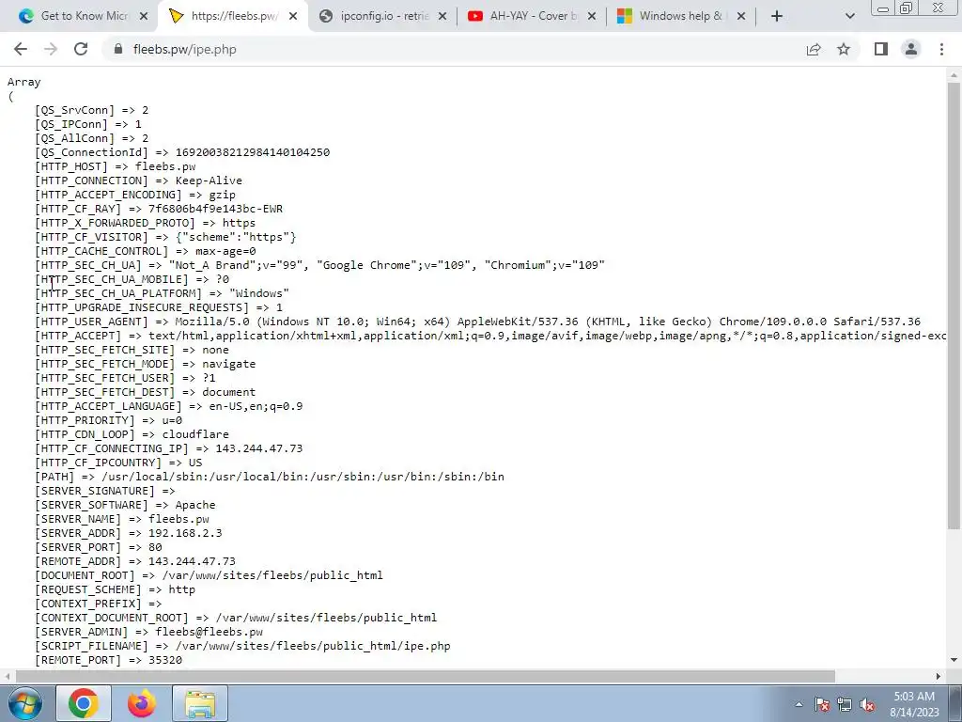
Task: Switch to the Windows help tab
Action: click(x=683, y=16)
